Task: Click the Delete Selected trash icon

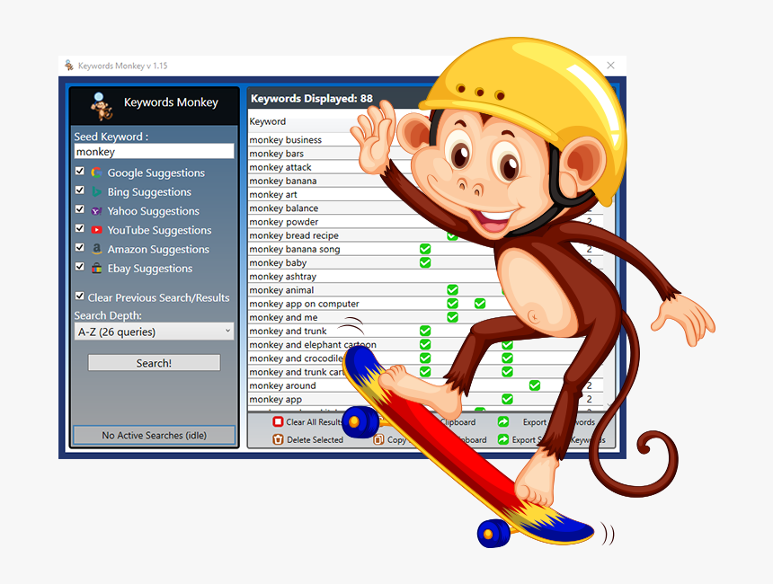Action: [279, 439]
